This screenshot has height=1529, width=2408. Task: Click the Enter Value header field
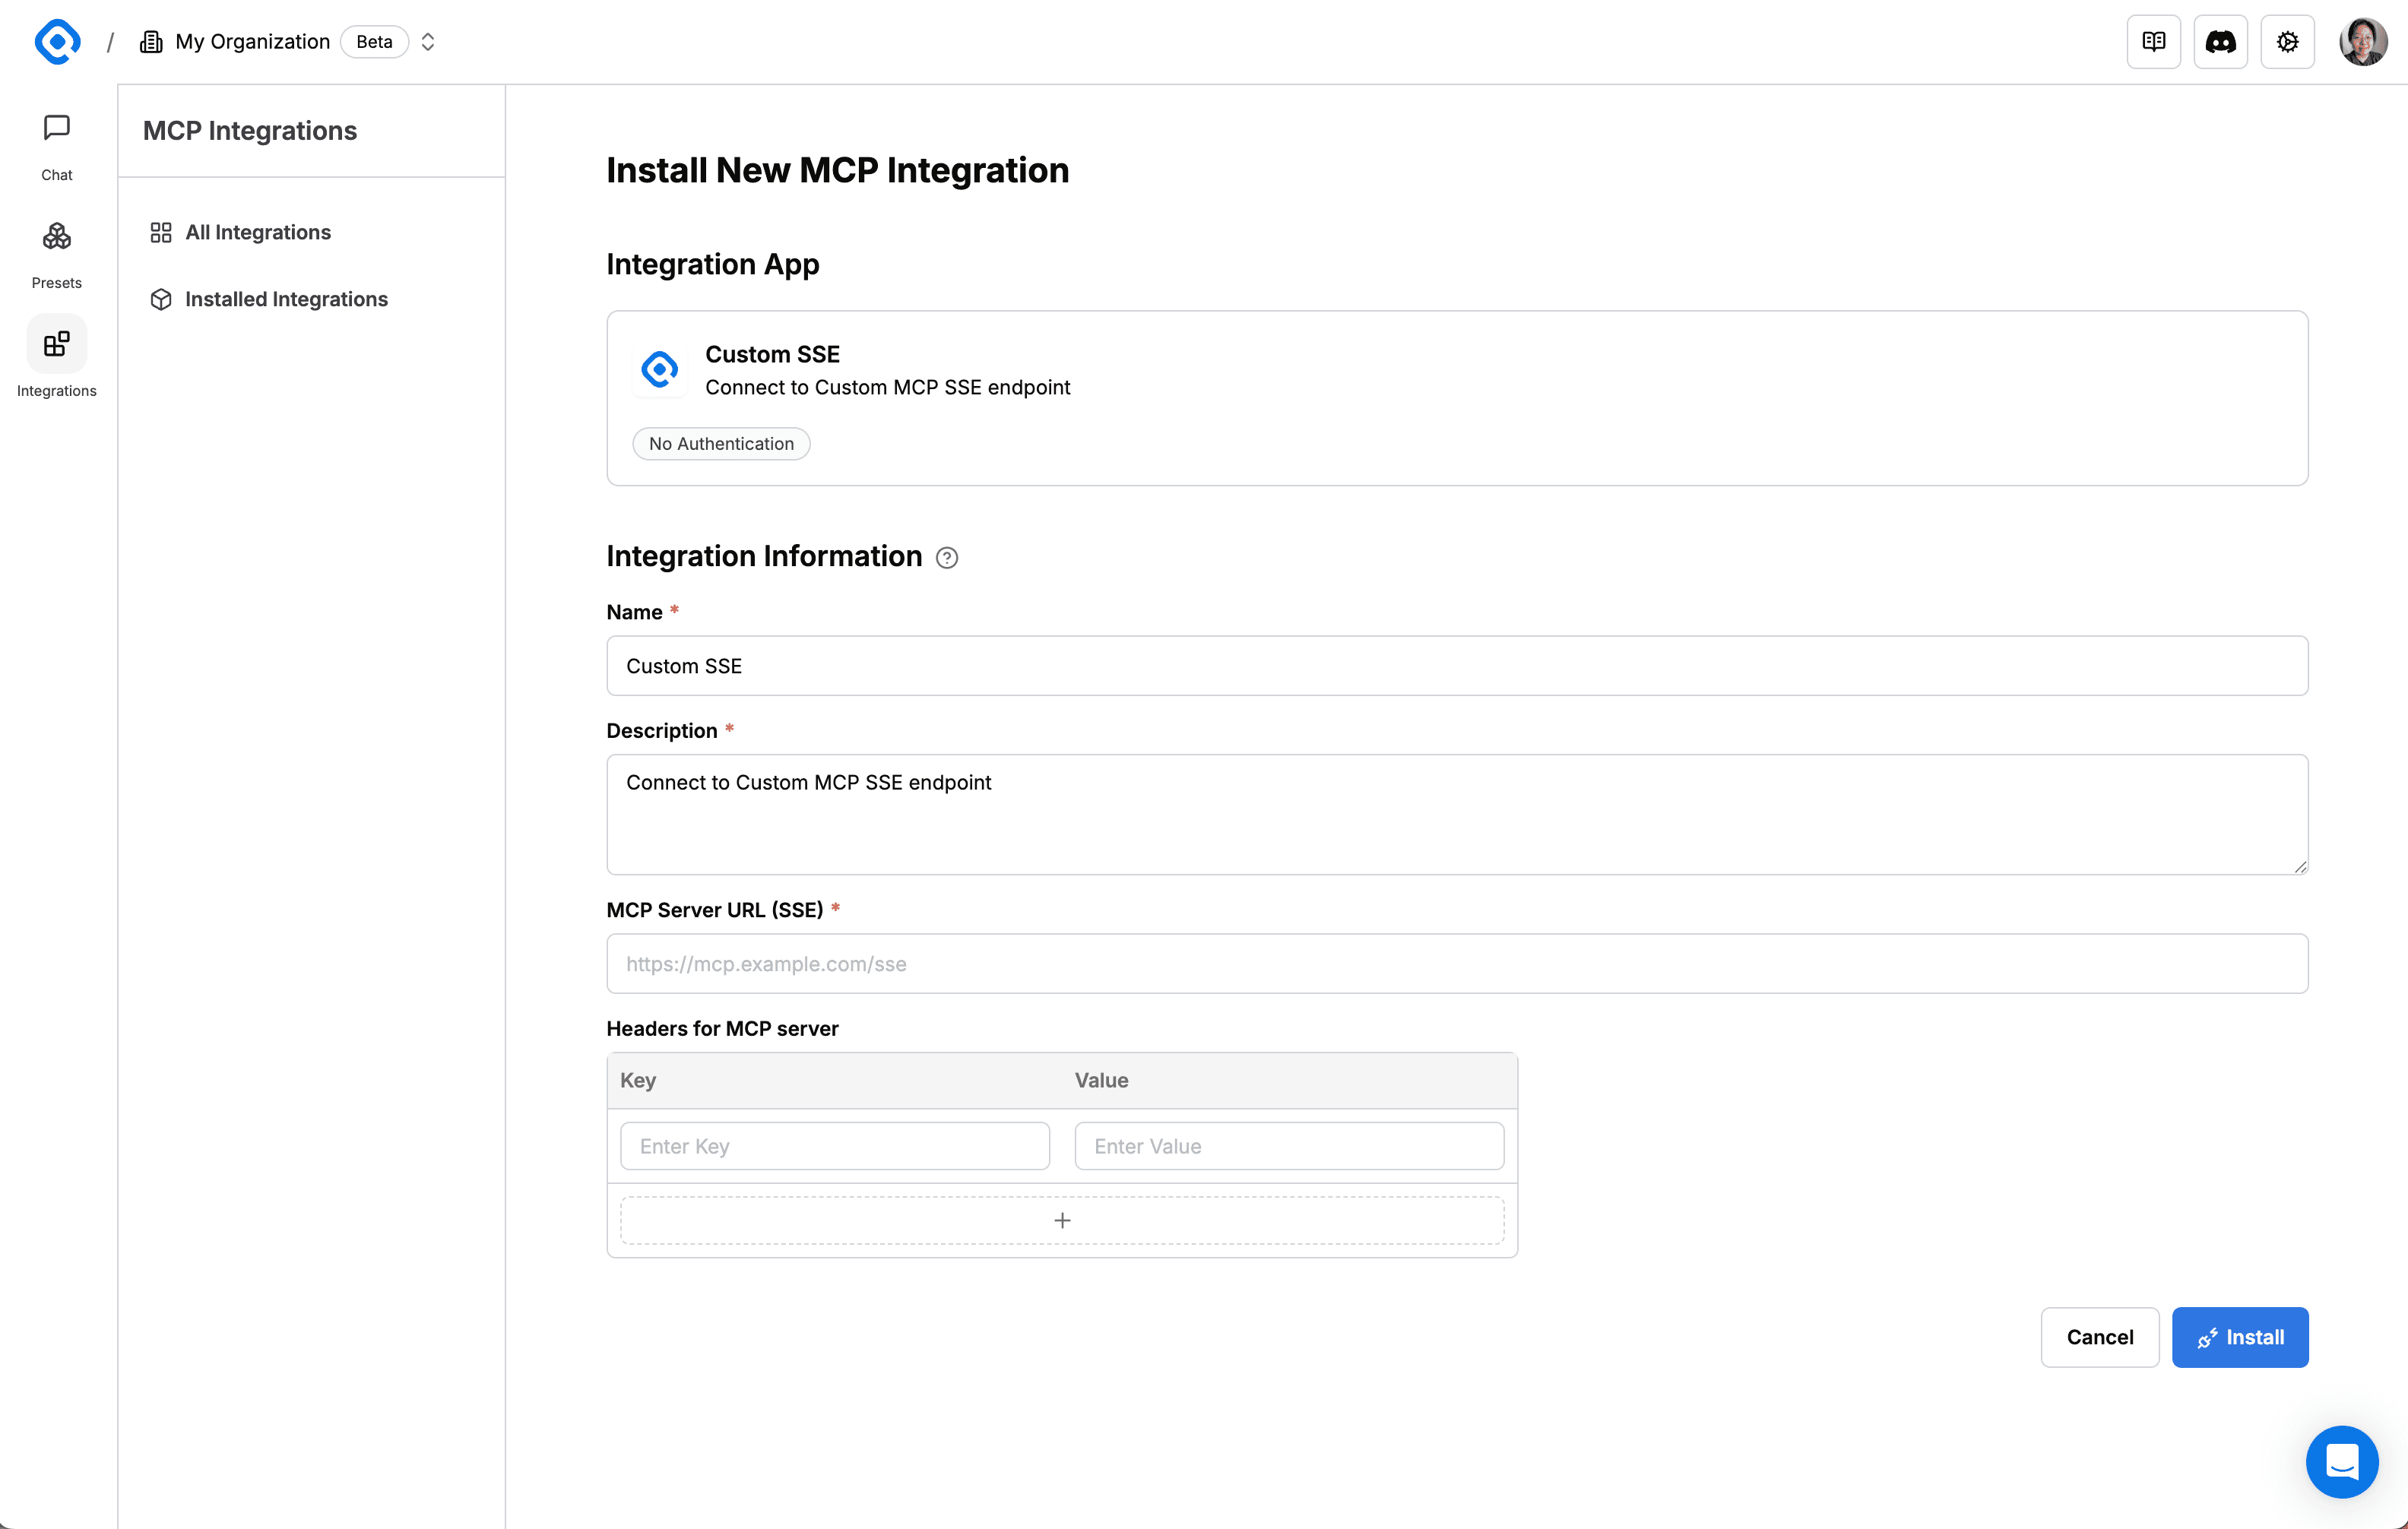[x=1288, y=1146]
